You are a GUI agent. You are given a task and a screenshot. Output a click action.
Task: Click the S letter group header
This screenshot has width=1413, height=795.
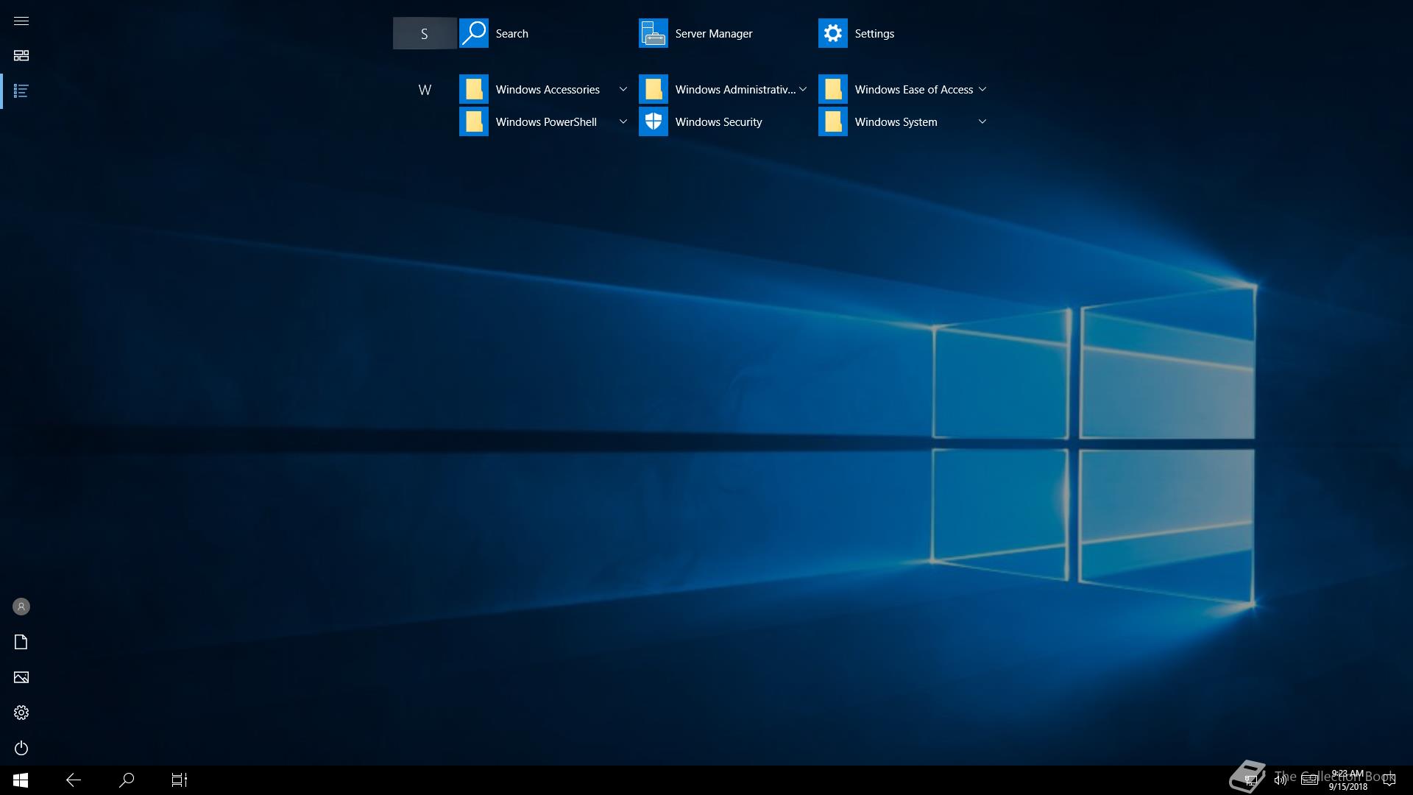tap(425, 33)
